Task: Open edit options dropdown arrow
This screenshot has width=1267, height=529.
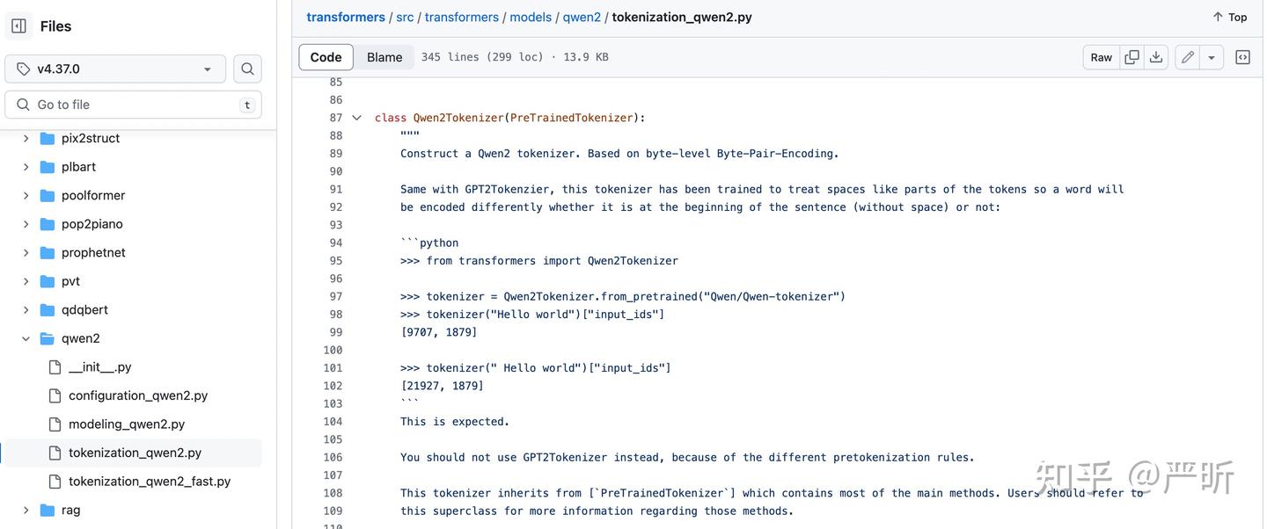Action: click(1212, 57)
